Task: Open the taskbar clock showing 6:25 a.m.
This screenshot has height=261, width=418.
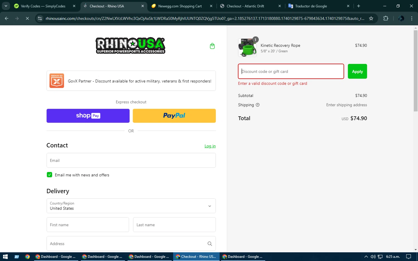Action: (x=393, y=257)
